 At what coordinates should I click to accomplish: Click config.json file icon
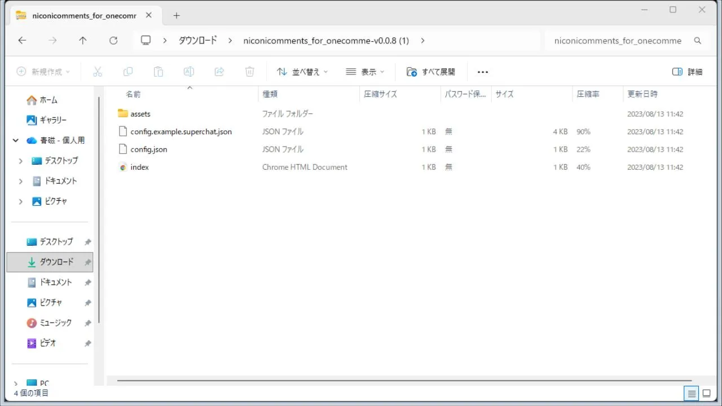123,149
